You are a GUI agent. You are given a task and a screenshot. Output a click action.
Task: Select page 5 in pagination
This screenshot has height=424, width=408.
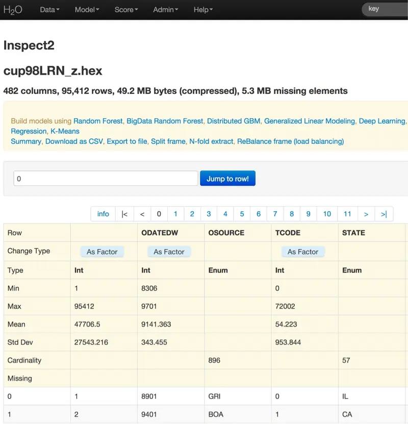(242, 214)
